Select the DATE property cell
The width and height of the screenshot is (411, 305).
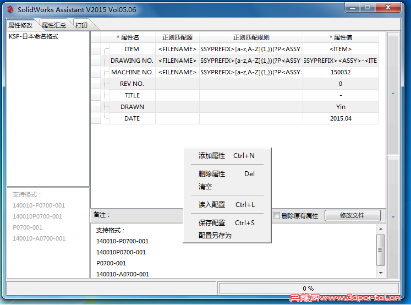click(132, 118)
